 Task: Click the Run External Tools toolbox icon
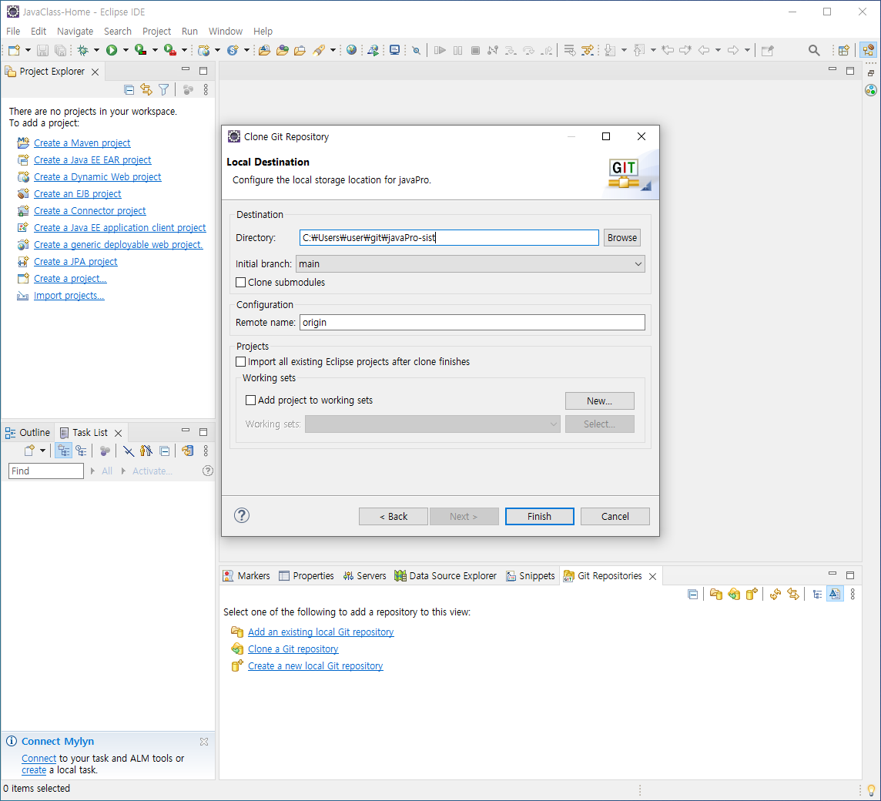coord(169,50)
